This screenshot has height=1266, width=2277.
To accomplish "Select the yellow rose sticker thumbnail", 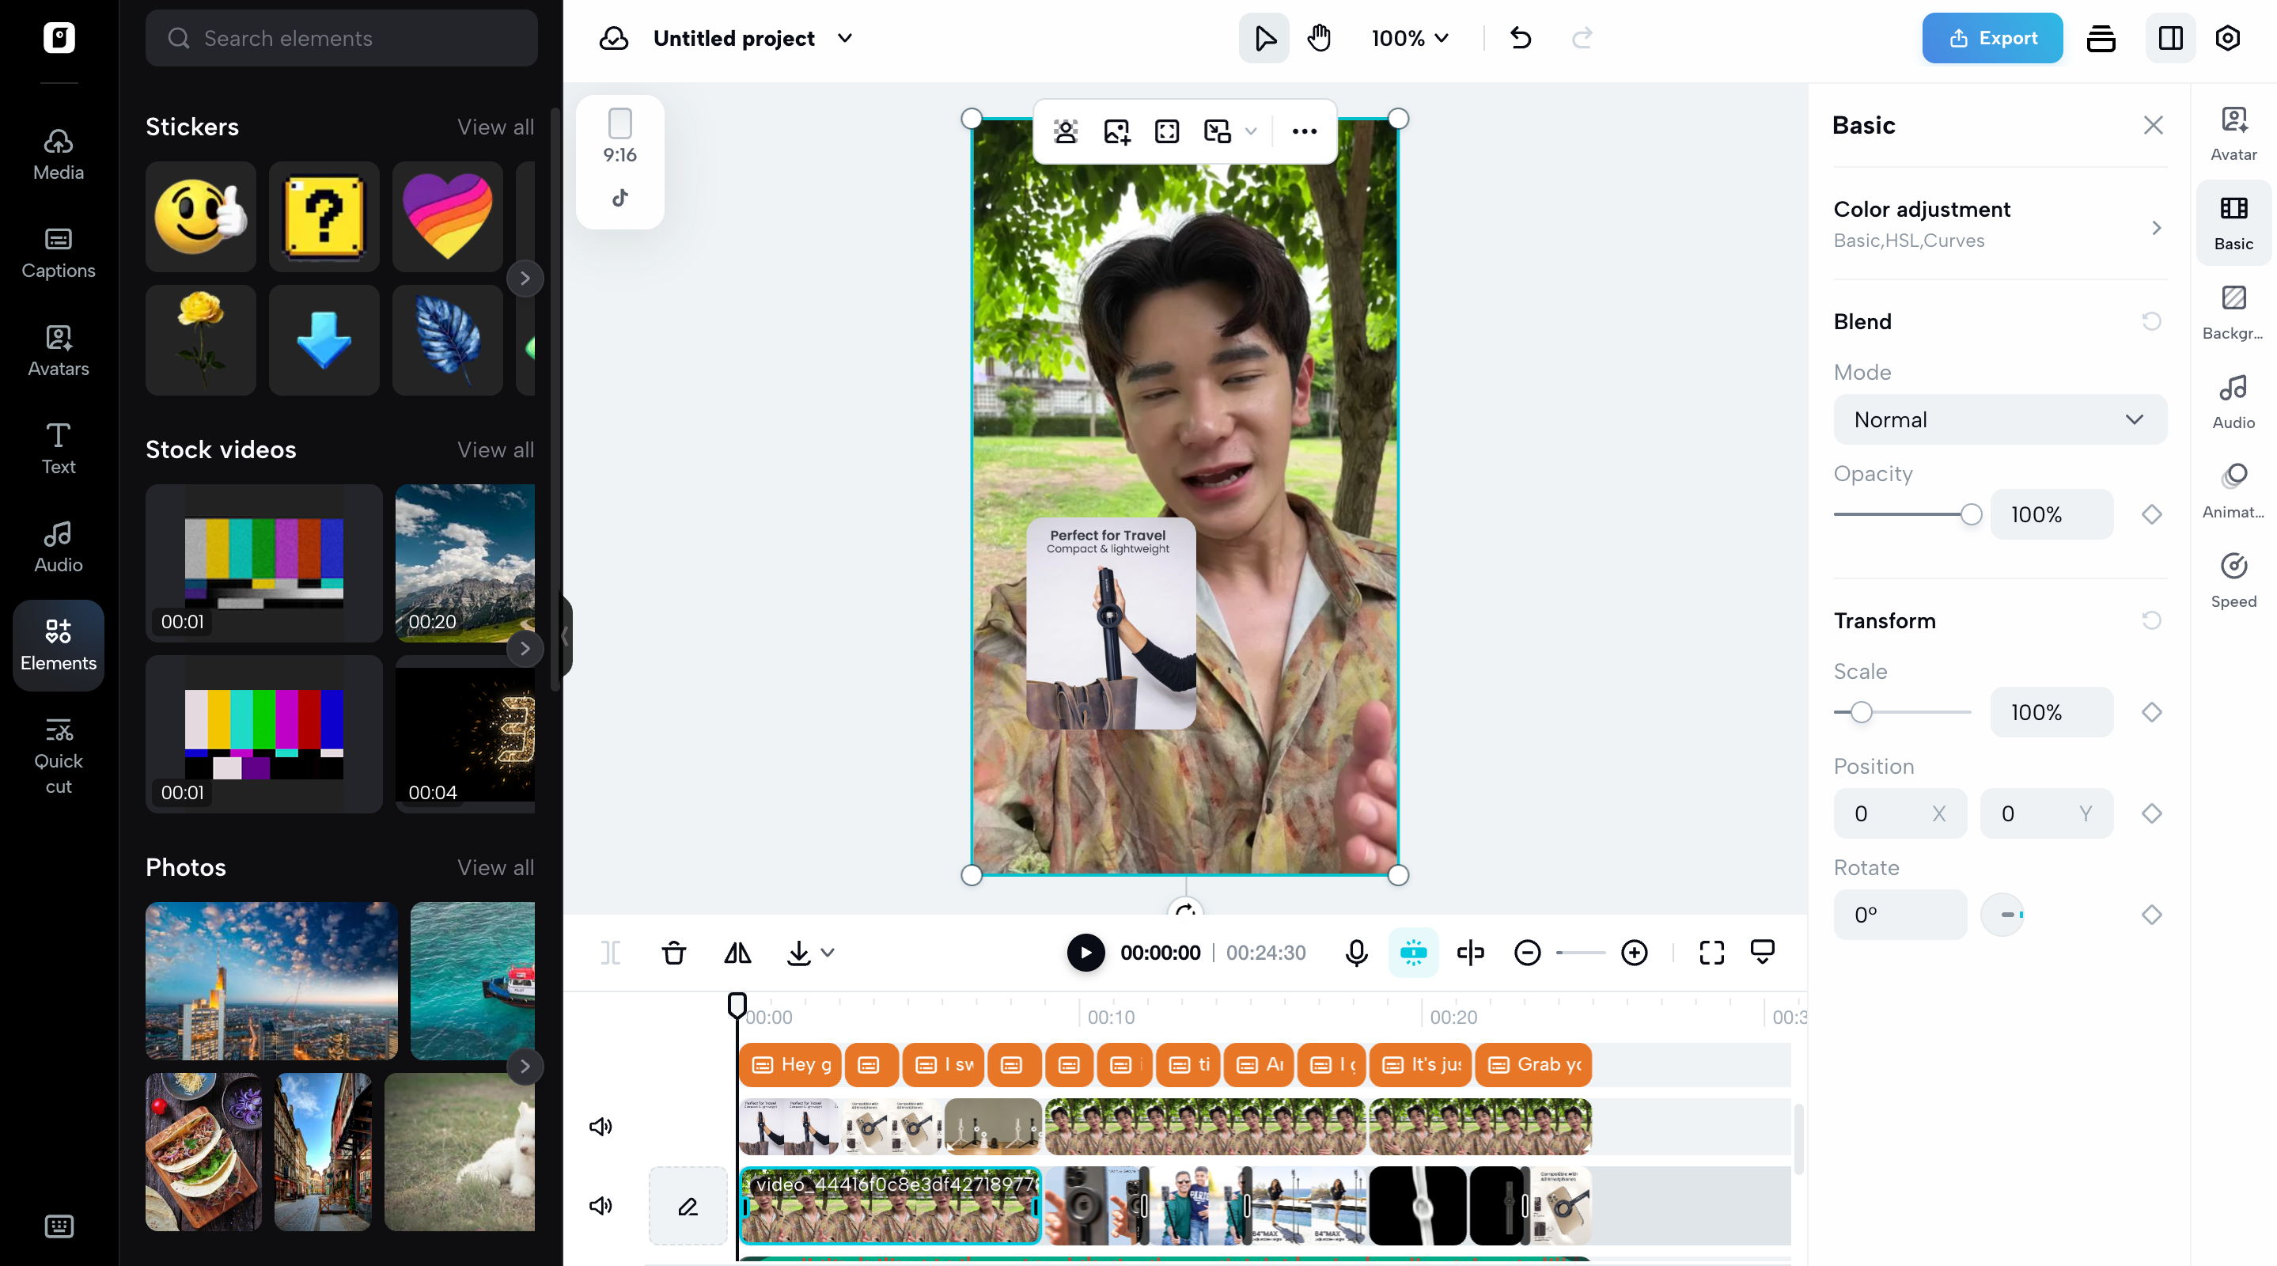I will coord(201,339).
